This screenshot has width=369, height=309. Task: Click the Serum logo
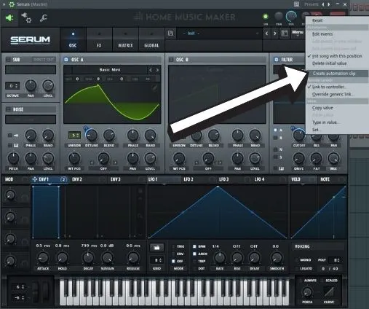(x=30, y=39)
